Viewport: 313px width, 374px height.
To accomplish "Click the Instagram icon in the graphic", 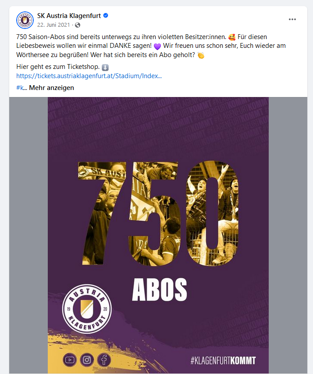I will [x=87, y=360].
